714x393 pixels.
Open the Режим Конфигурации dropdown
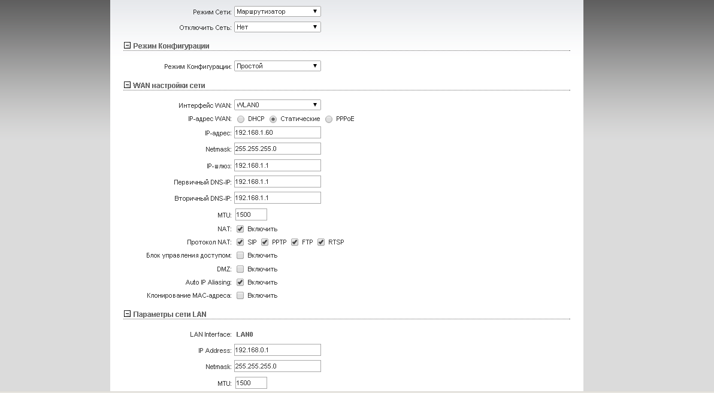[x=277, y=66]
